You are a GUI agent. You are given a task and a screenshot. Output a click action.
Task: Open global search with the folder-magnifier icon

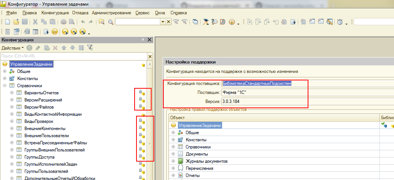102,22
